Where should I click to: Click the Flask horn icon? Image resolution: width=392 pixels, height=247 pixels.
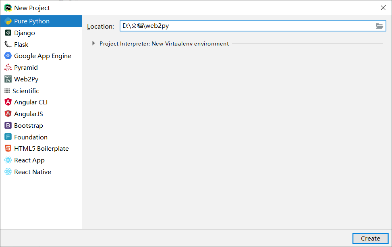click(x=8, y=44)
